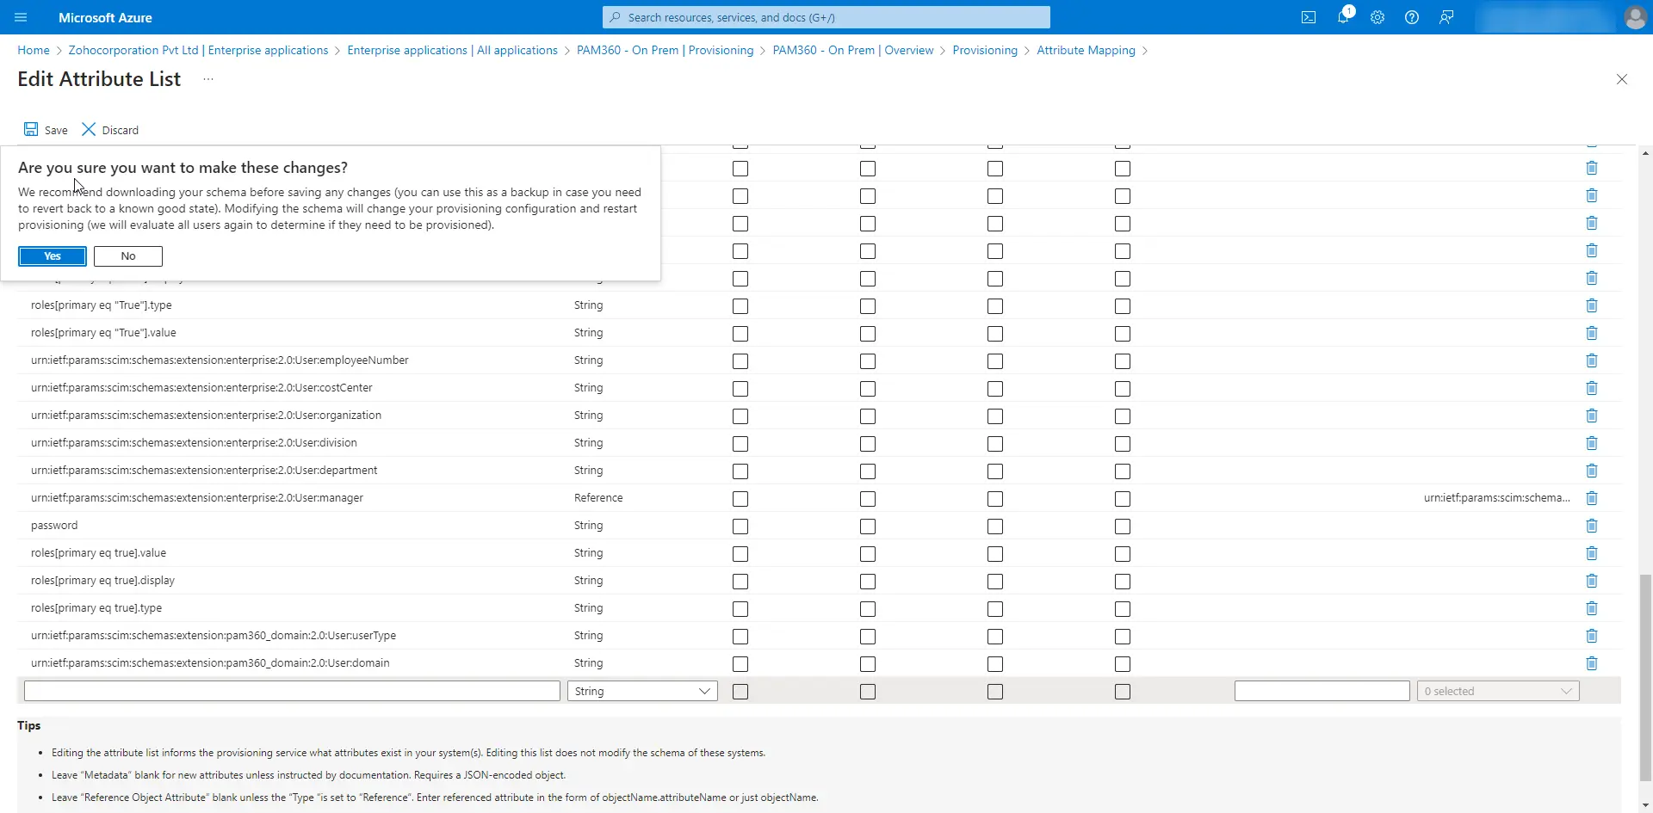Image resolution: width=1653 pixels, height=813 pixels.
Task: Click the vertical scrollbar thumb
Action: [1645, 678]
